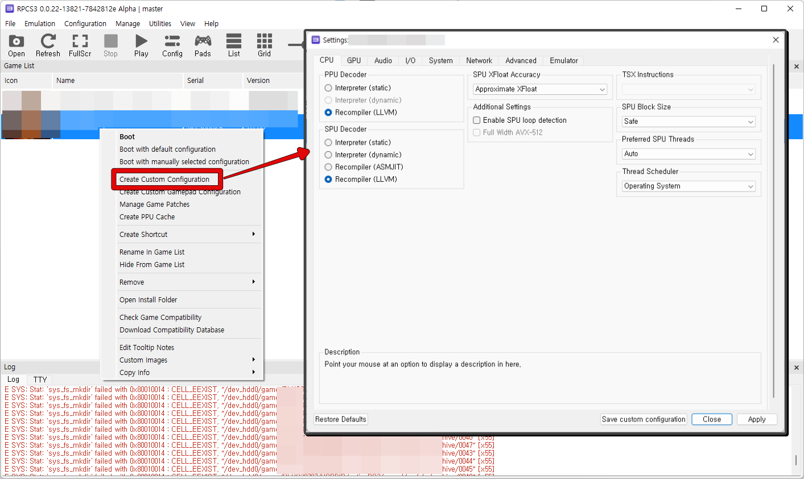This screenshot has height=479, width=804.
Task: Open the Audio settings tab
Action: [x=383, y=60]
